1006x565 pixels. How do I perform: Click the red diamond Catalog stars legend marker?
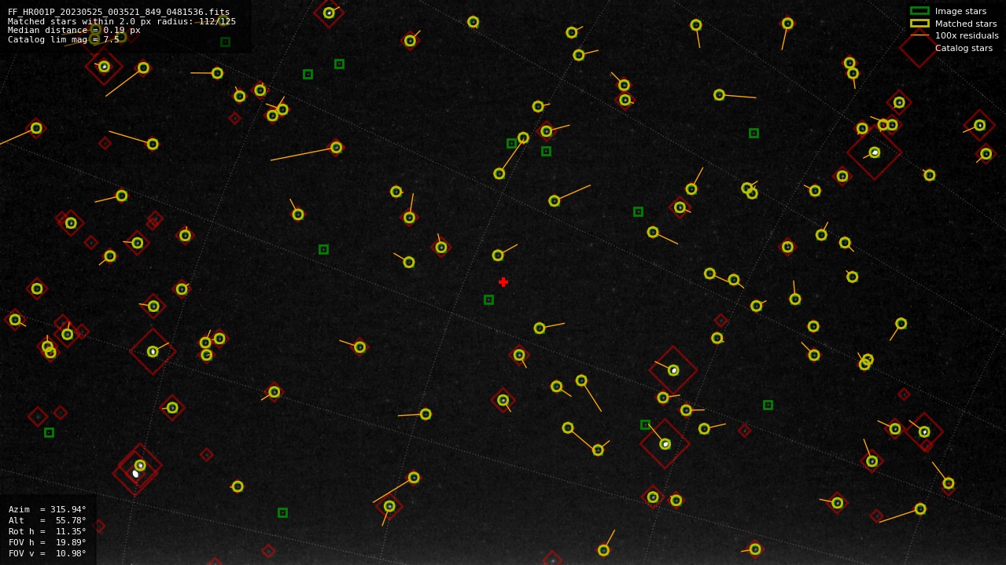click(x=919, y=48)
